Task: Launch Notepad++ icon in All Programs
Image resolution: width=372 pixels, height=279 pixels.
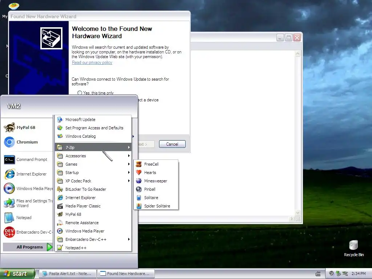Action: [60, 248]
